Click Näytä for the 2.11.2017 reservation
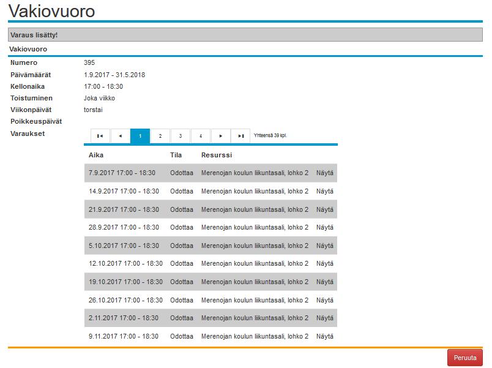Viewport: 492px width, 368px height. pyautogui.click(x=325, y=318)
